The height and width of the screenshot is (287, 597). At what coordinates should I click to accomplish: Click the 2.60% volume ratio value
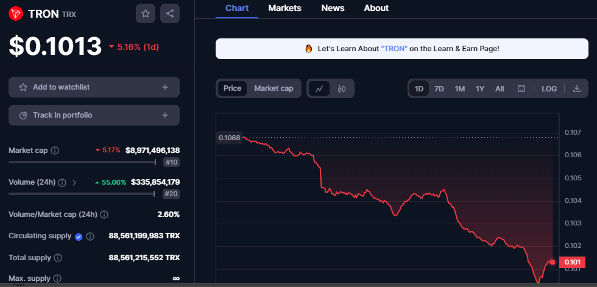pos(168,214)
